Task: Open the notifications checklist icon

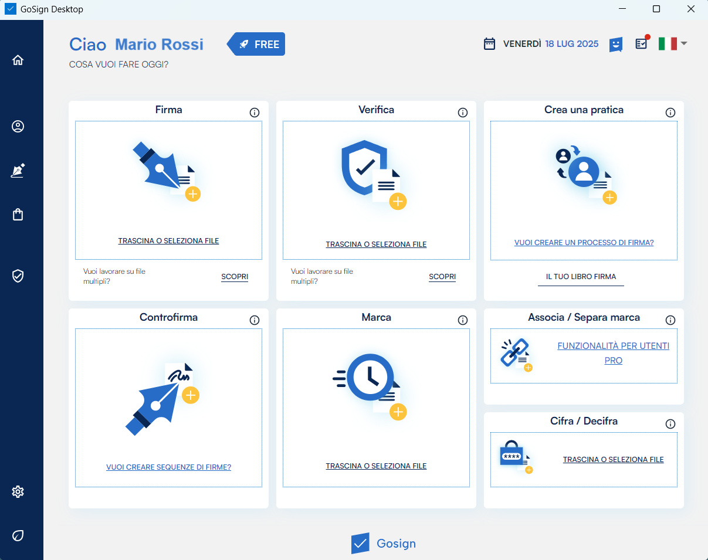Action: pyautogui.click(x=642, y=44)
